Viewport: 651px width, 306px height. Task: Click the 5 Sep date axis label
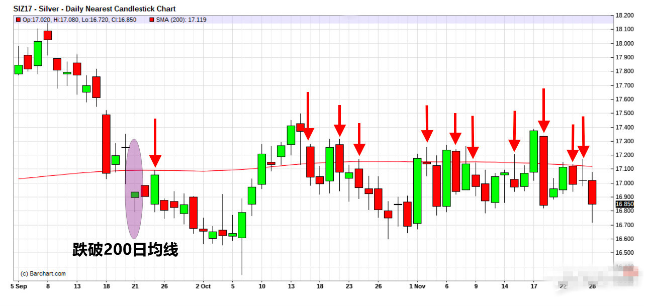(19, 286)
